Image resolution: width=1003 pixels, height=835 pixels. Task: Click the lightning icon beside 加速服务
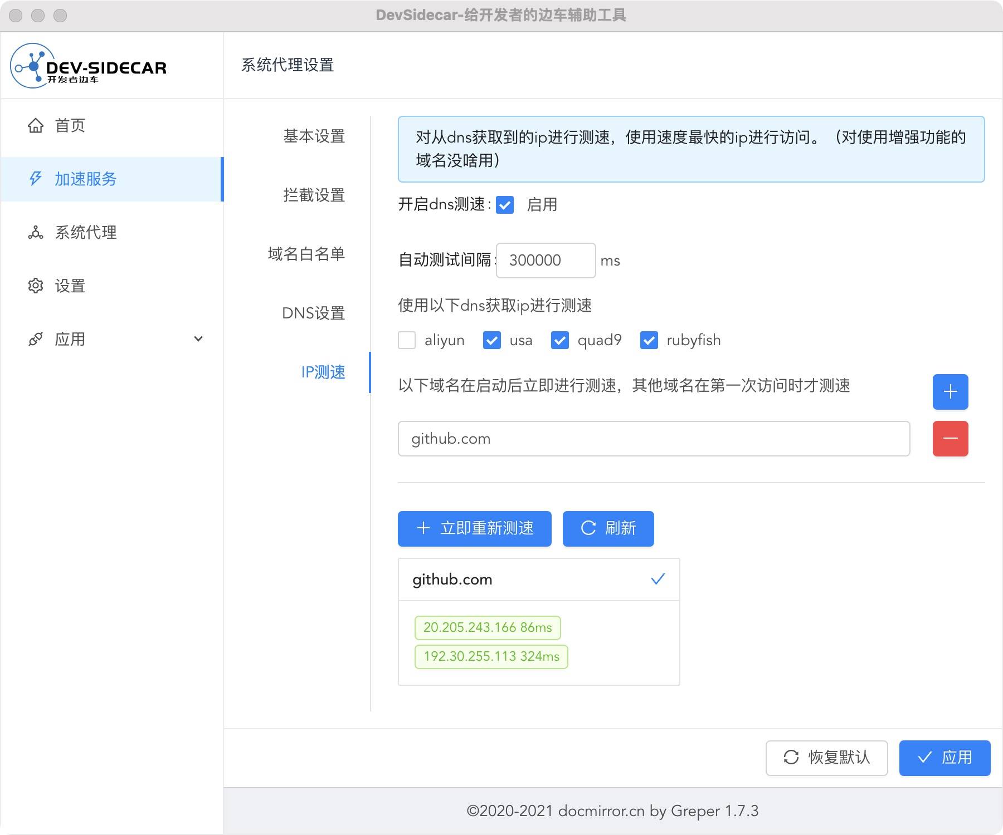[36, 179]
